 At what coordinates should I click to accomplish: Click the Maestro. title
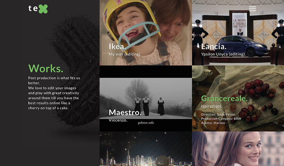point(125,112)
